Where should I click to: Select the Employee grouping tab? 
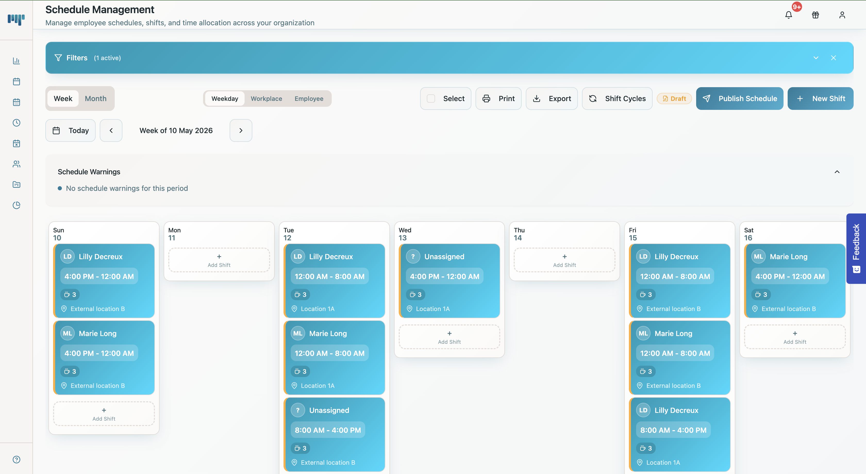pyautogui.click(x=309, y=99)
